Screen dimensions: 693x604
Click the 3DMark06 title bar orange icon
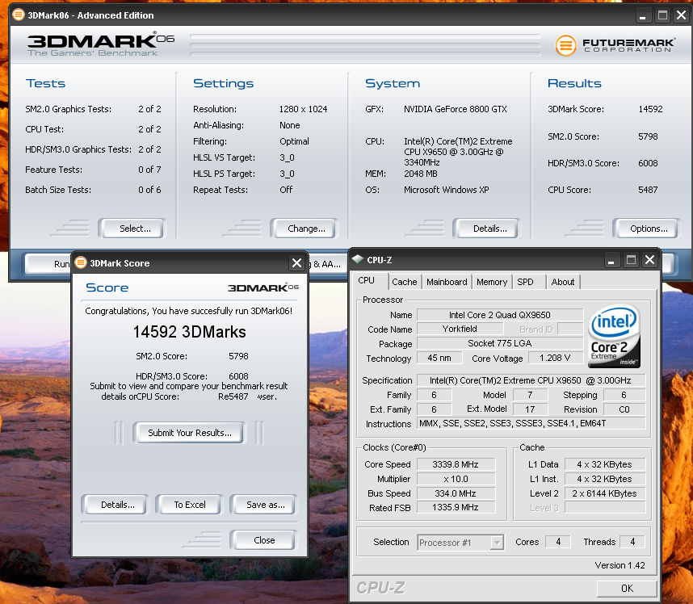(18, 15)
